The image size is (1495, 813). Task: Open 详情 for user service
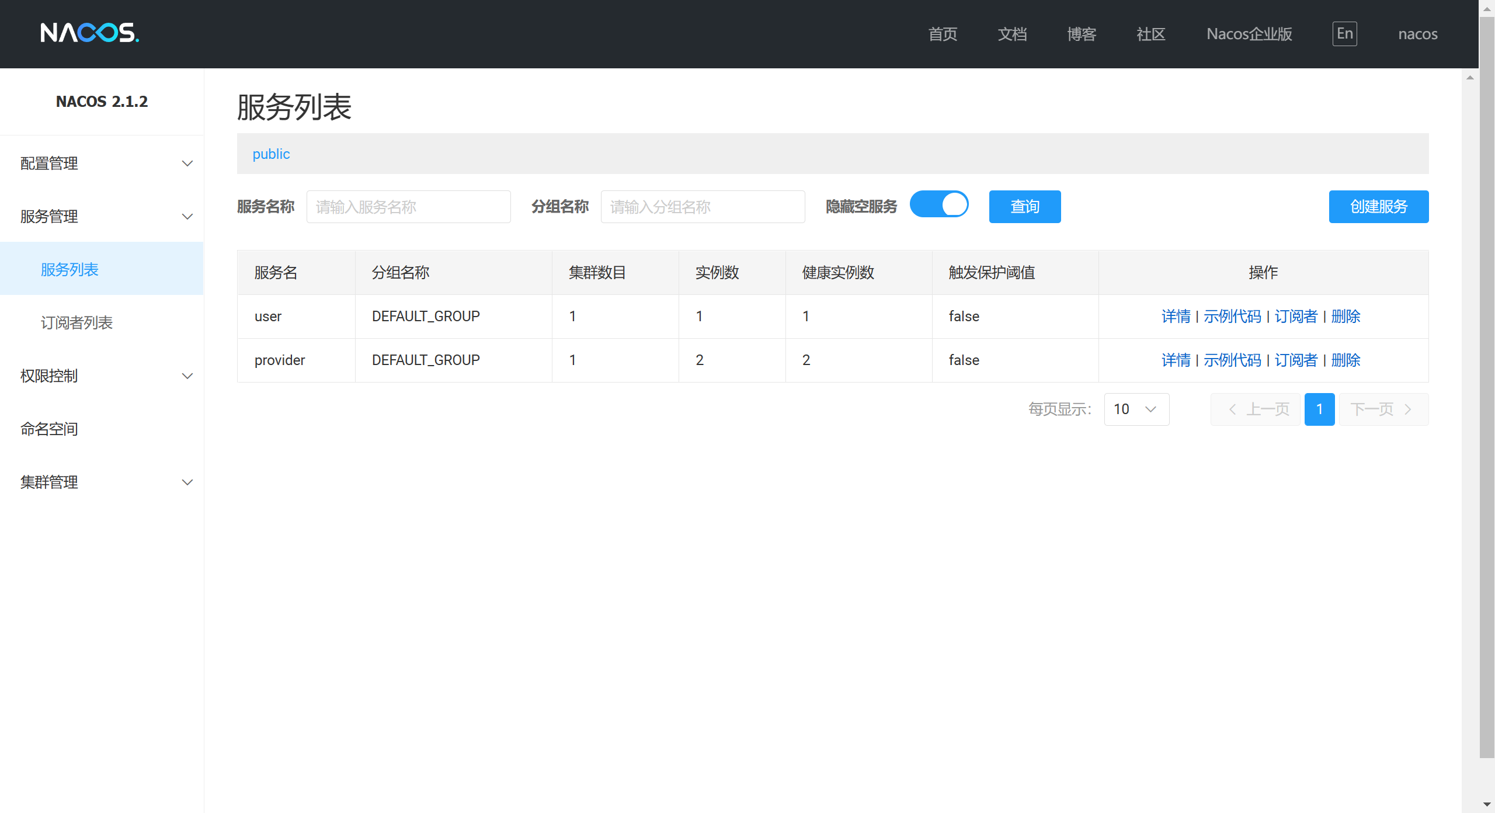pyautogui.click(x=1176, y=317)
